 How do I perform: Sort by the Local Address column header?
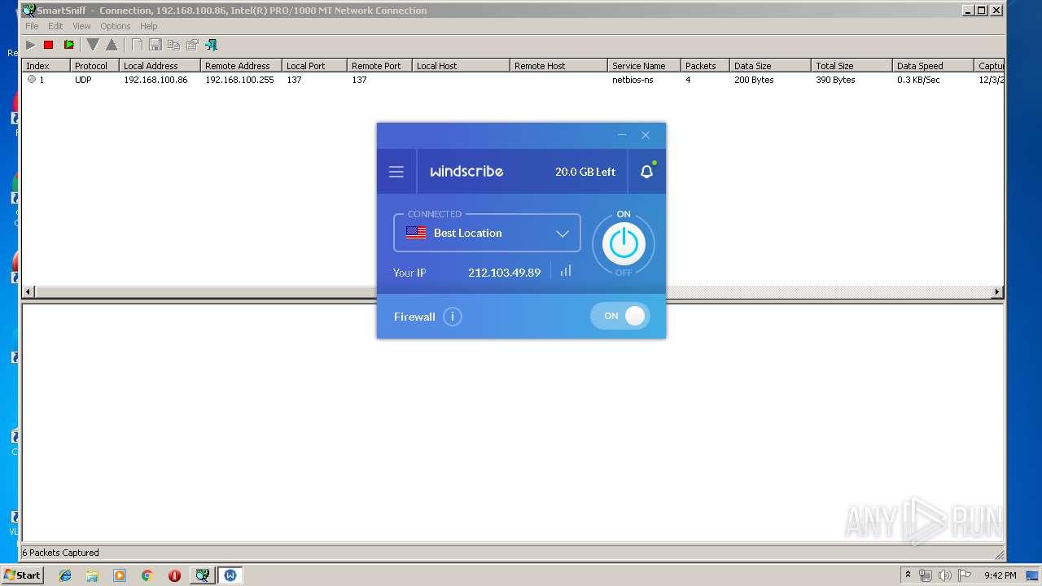pos(160,66)
